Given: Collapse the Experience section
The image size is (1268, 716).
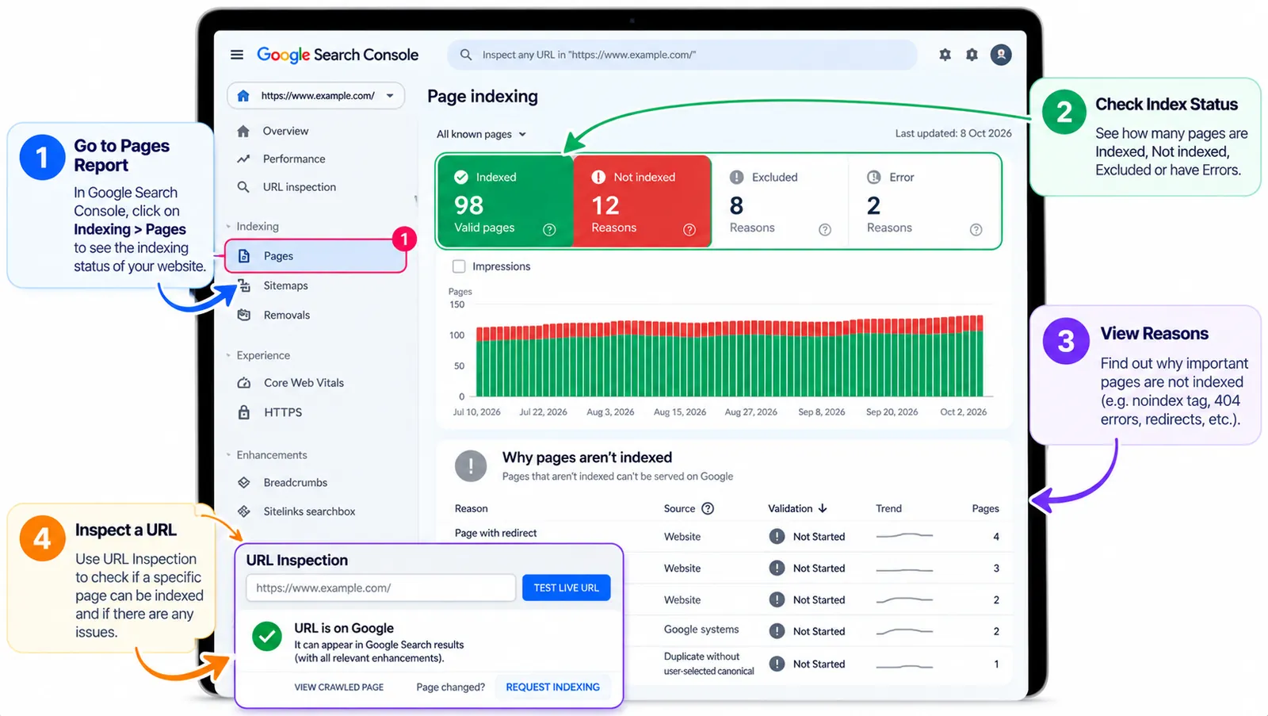Looking at the screenshot, I should click(x=258, y=355).
